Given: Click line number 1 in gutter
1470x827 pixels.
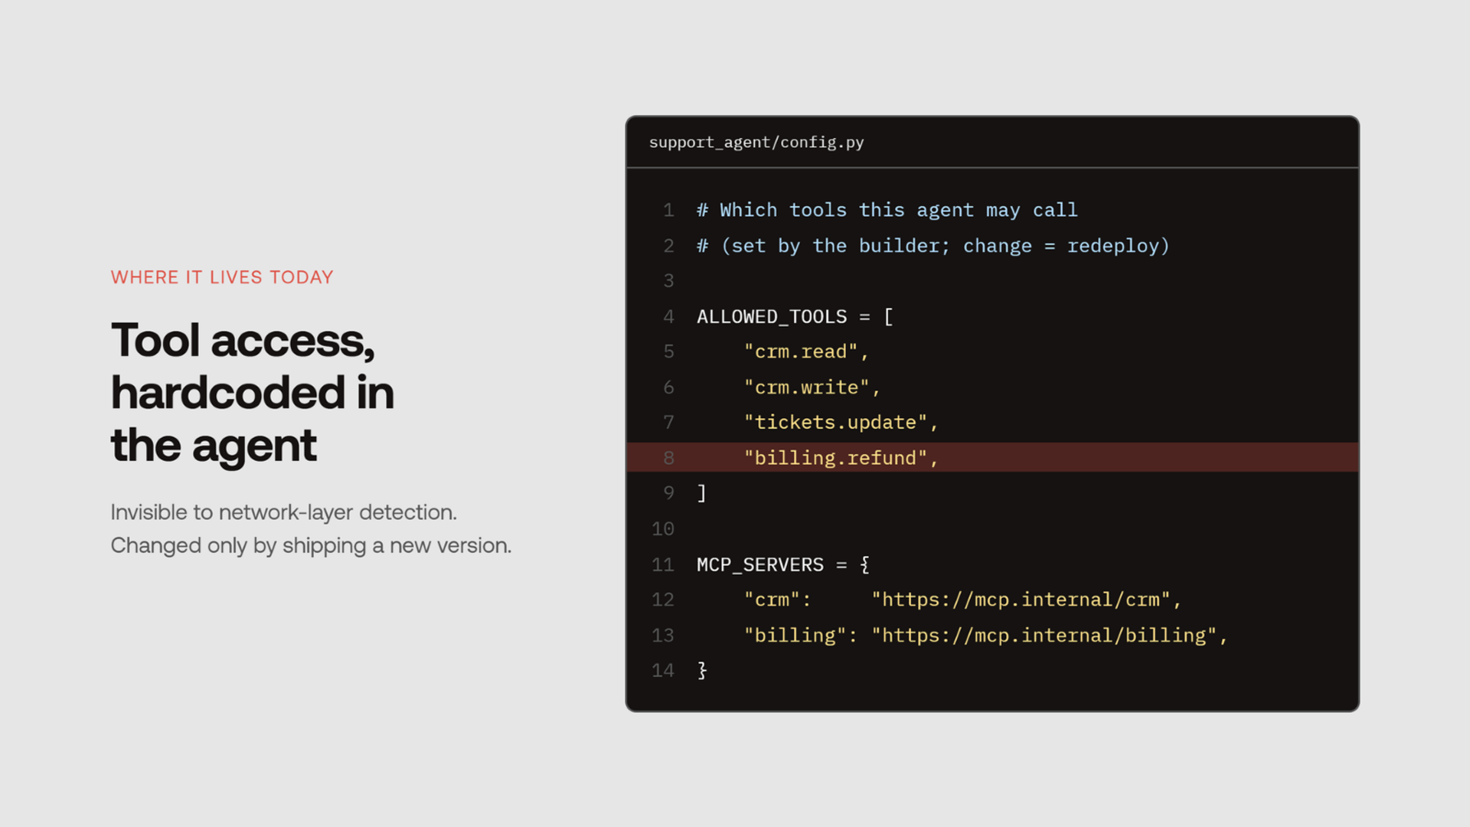Looking at the screenshot, I should [668, 210].
